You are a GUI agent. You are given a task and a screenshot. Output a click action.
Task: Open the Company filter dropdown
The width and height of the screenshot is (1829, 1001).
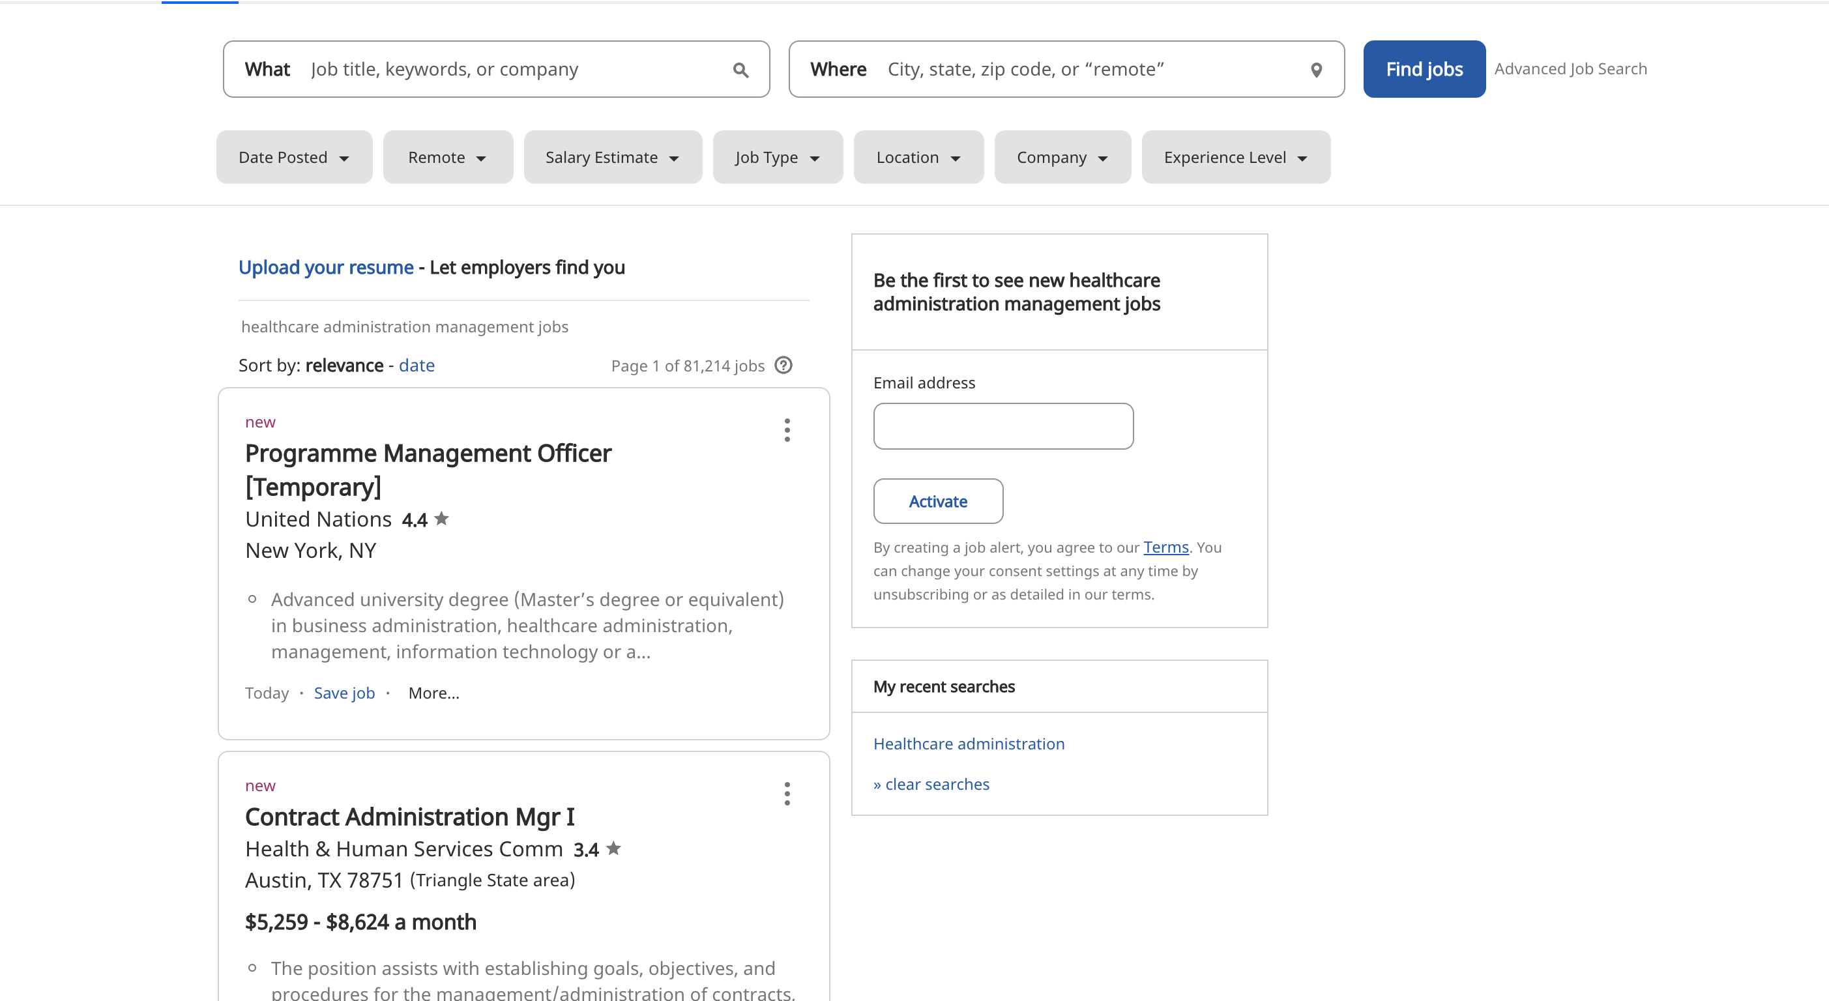1061,157
